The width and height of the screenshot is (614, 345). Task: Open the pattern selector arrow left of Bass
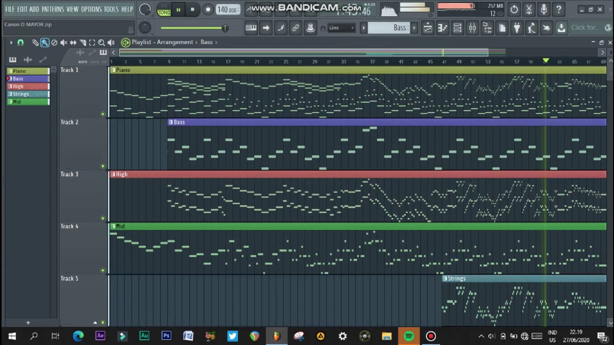click(363, 28)
